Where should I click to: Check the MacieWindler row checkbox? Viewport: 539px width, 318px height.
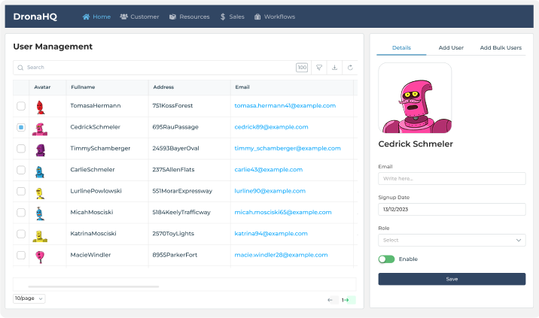21,255
